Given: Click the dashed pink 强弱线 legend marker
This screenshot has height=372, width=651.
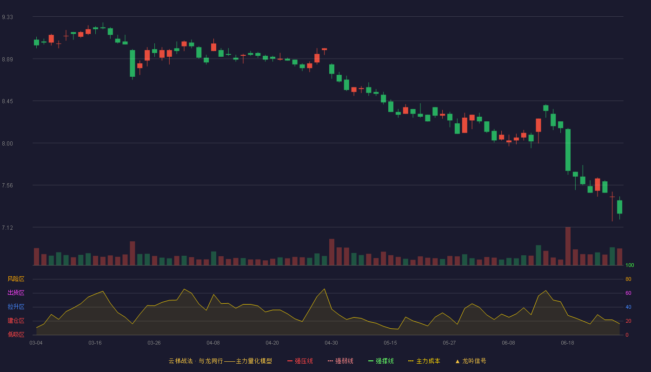Looking at the screenshot, I should click(330, 361).
